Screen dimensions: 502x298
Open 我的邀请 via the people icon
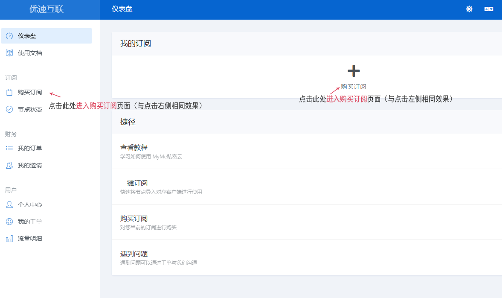click(x=9, y=165)
